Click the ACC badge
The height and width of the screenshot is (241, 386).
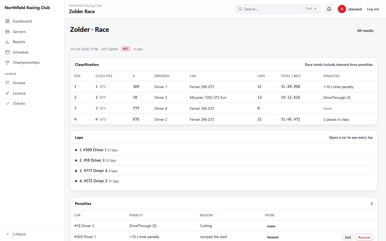(x=126, y=49)
